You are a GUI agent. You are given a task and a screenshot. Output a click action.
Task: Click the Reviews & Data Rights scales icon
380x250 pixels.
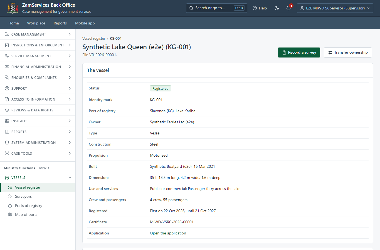pos(7,110)
